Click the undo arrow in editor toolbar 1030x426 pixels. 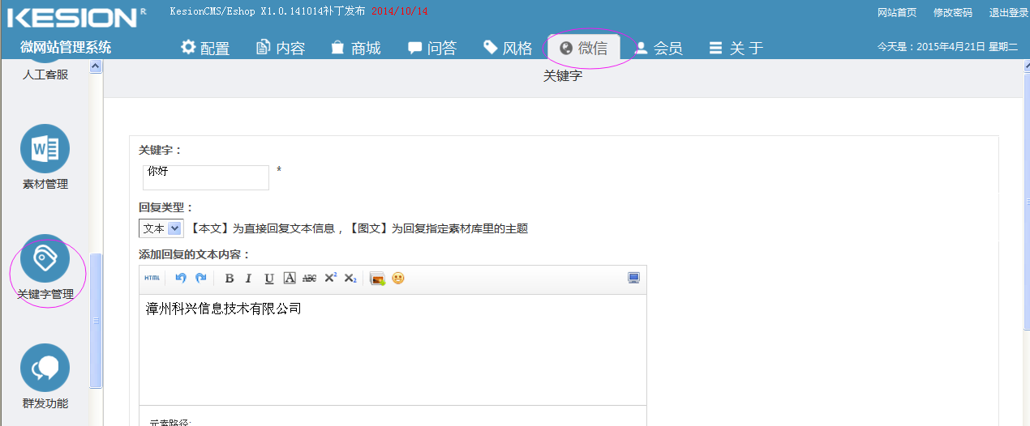[181, 279]
